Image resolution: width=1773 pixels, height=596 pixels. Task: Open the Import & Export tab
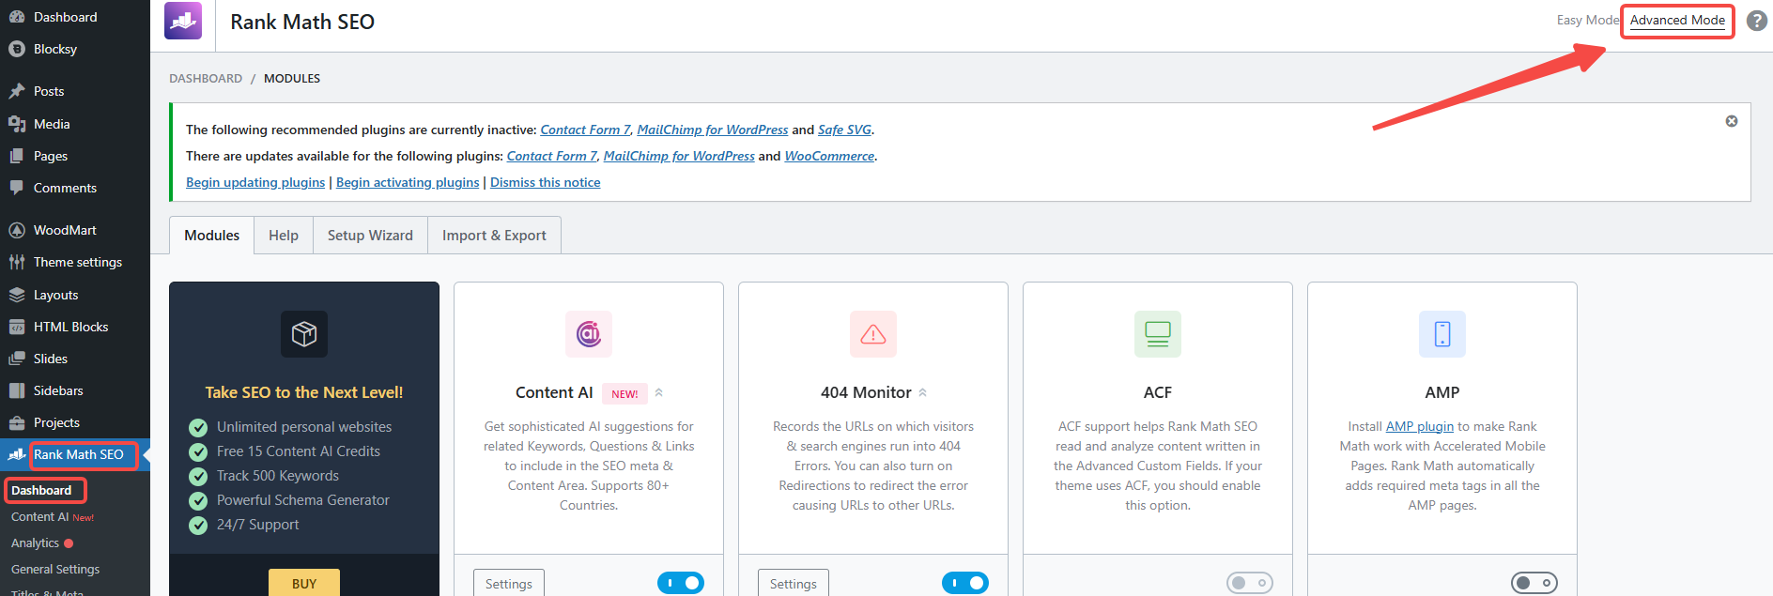[x=494, y=236]
